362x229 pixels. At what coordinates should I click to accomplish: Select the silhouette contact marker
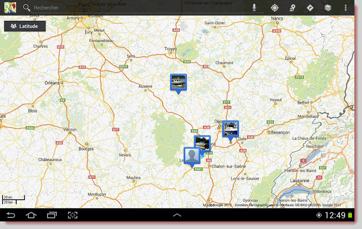click(x=192, y=157)
